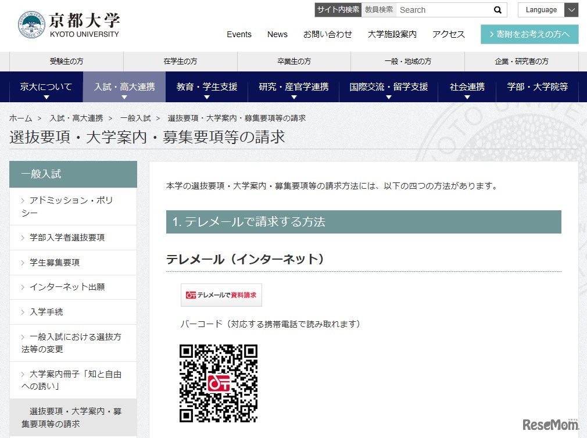This screenshot has height=438, width=587.
Task: Expand arrow under 入試・高大連携
Action: click(x=124, y=97)
